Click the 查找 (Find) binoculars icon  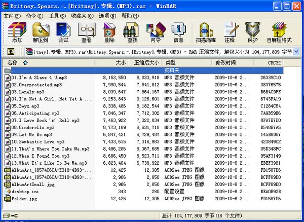click(131, 30)
